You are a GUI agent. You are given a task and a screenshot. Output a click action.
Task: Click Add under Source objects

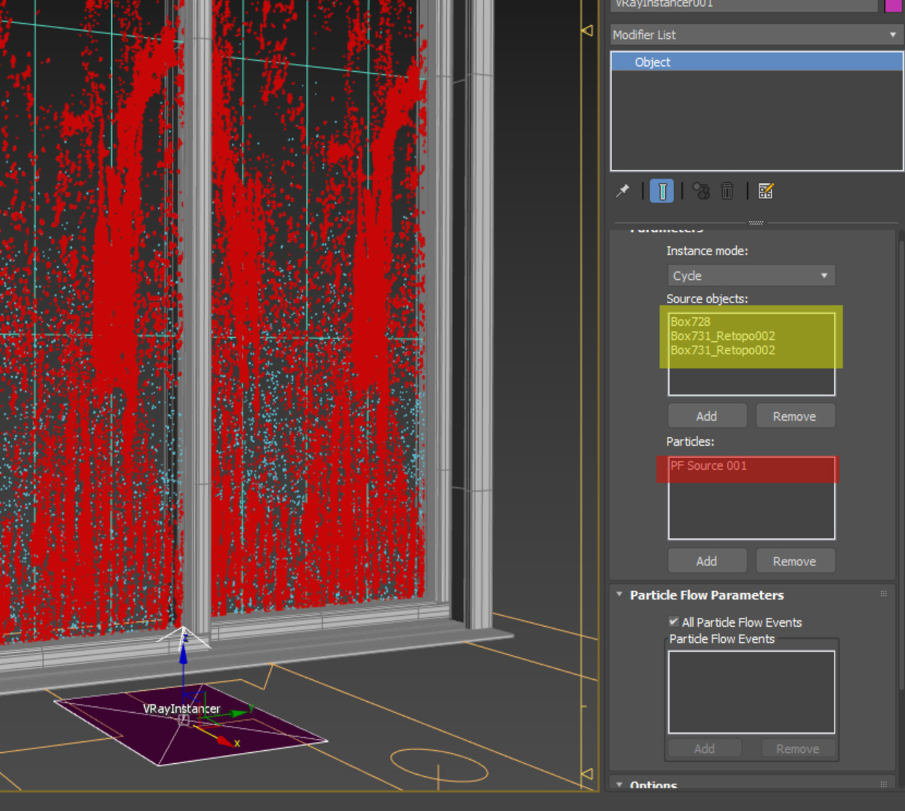tap(707, 416)
